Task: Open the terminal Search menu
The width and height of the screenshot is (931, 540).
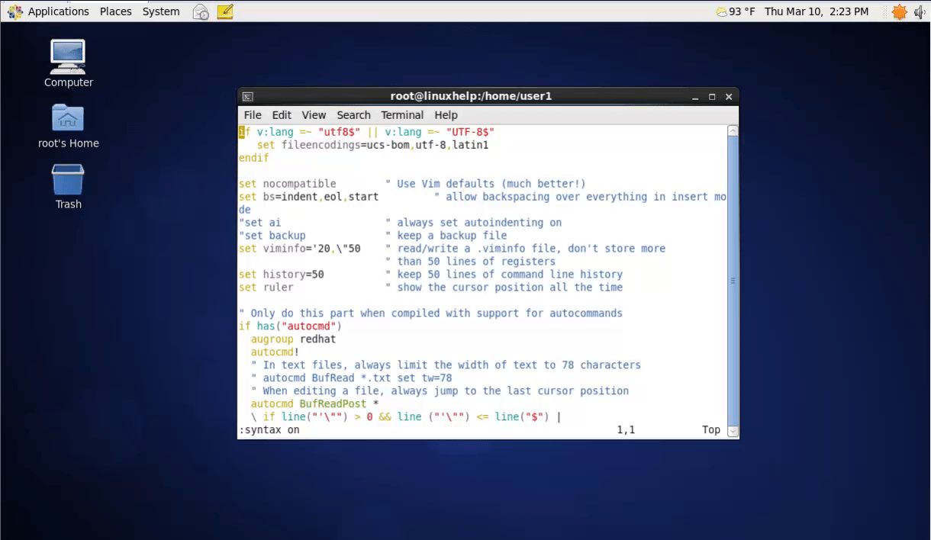Action: pos(353,115)
